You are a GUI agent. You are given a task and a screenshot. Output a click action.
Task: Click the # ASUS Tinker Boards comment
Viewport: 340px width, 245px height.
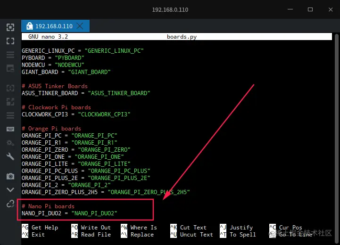click(55, 86)
